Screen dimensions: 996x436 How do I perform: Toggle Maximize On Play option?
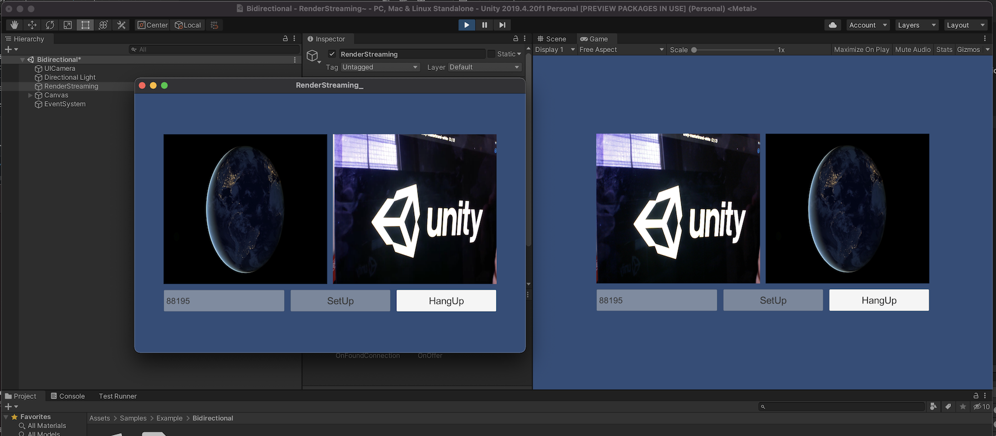pyautogui.click(x=861, y=49)
